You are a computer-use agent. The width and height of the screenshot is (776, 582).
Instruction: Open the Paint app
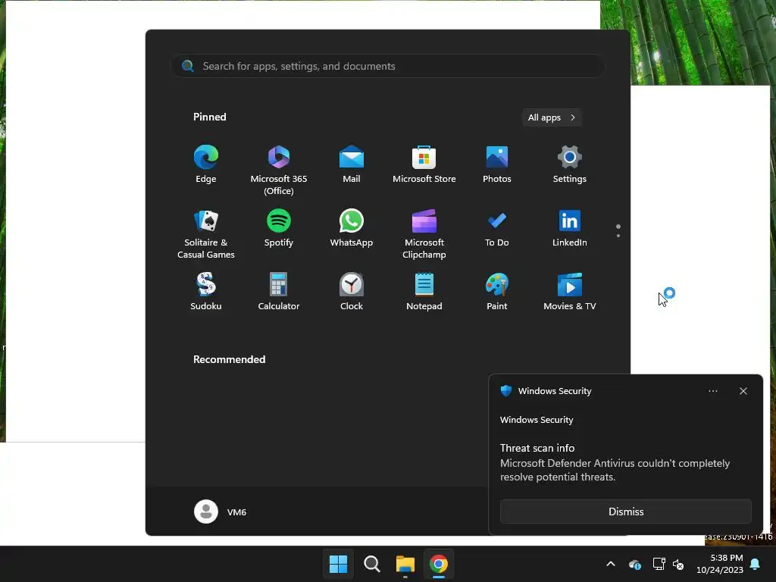click(497, 292)
